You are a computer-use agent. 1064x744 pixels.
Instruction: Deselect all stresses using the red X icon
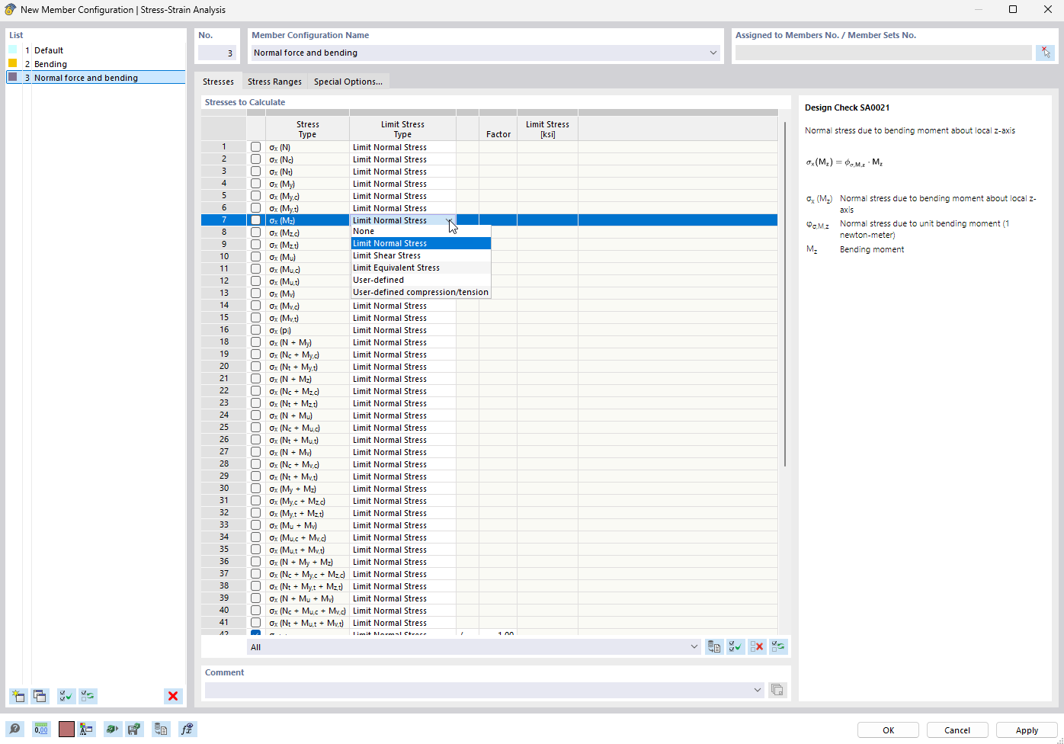[756, 646]
